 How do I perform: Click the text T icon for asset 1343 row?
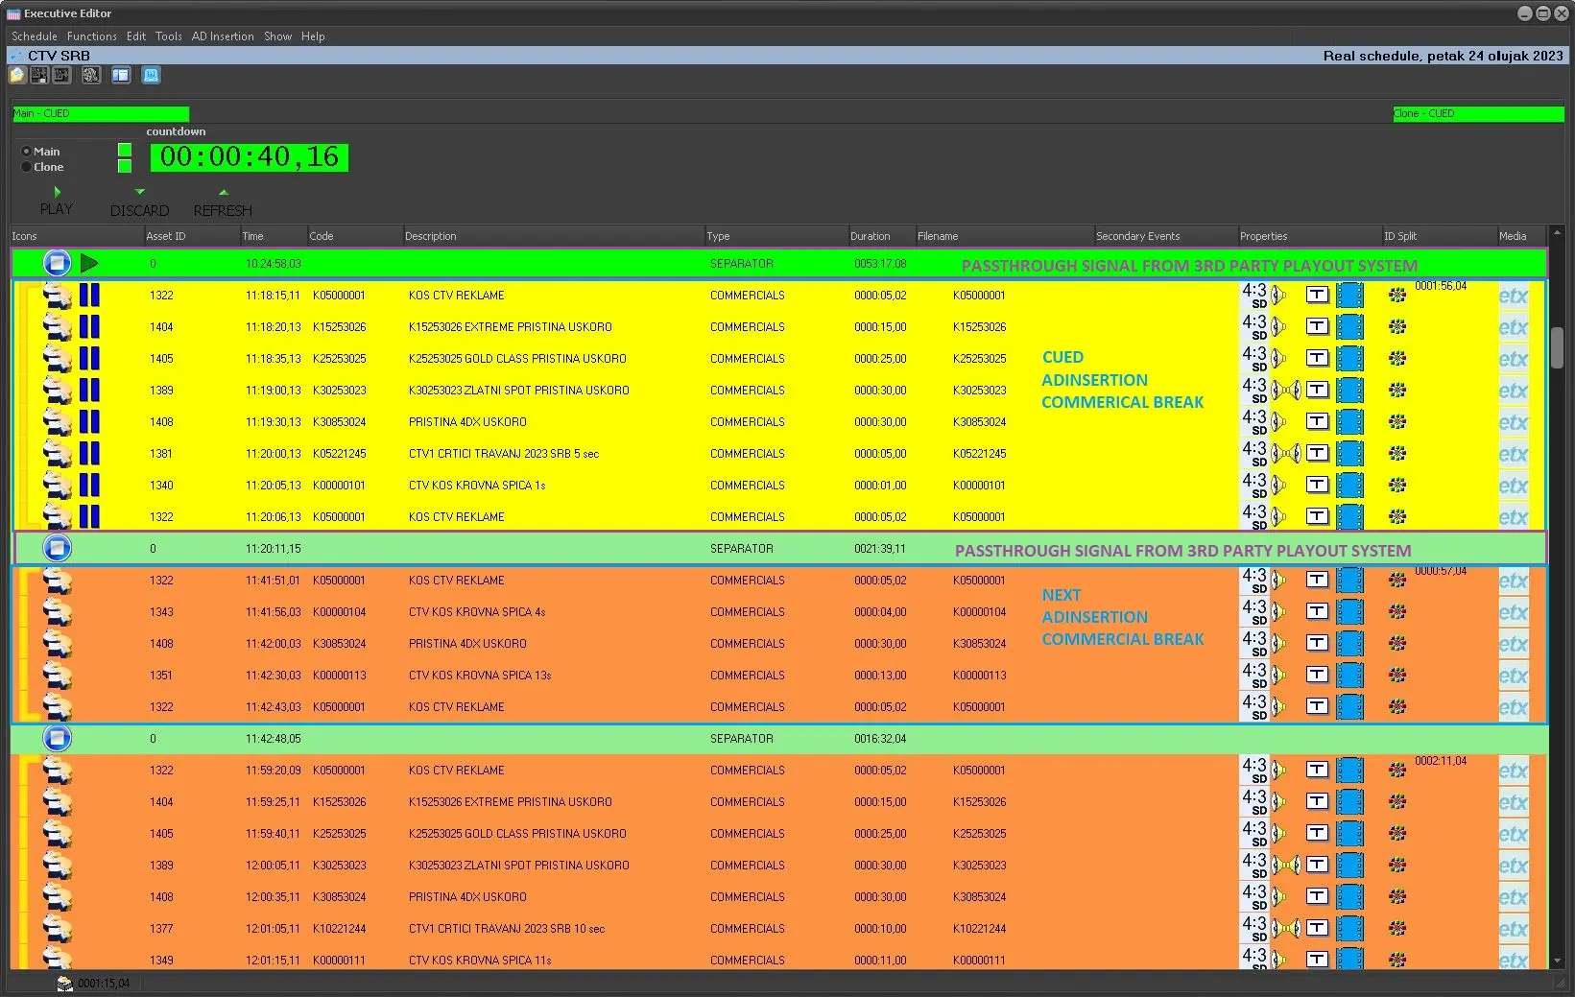coord(1317,611)
